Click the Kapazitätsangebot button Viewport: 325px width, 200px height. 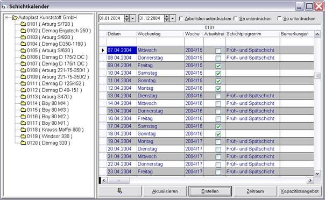click(300, 191)
